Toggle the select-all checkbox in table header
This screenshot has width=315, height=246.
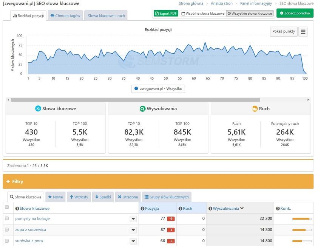pos(6,207)
